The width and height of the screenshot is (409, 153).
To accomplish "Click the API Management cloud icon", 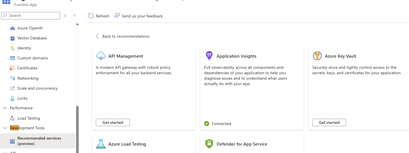I will 101,56.
